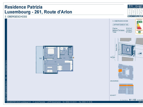This screenshot has height=107, width=143.
Task: Click the M 1:100 scale label
Action: click(x=133, y=100)
